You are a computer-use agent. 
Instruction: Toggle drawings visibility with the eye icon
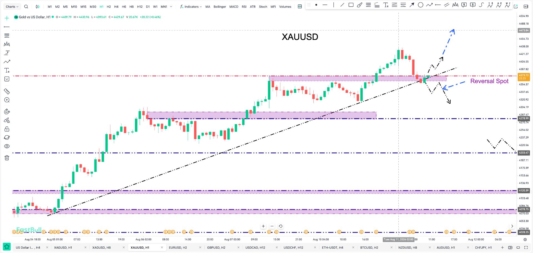click(x=7, y=146)
